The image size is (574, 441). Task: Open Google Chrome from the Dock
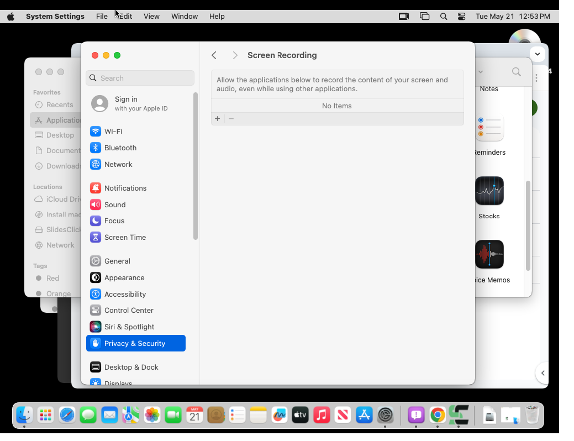click(438, 415)
